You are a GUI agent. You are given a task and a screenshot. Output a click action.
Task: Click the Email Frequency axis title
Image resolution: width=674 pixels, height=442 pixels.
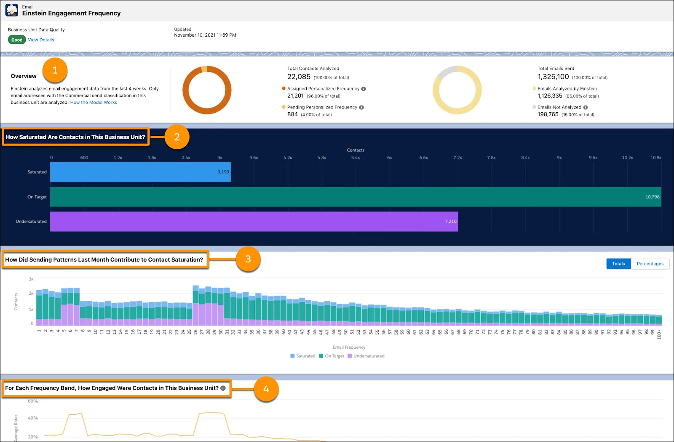(349, 347)
